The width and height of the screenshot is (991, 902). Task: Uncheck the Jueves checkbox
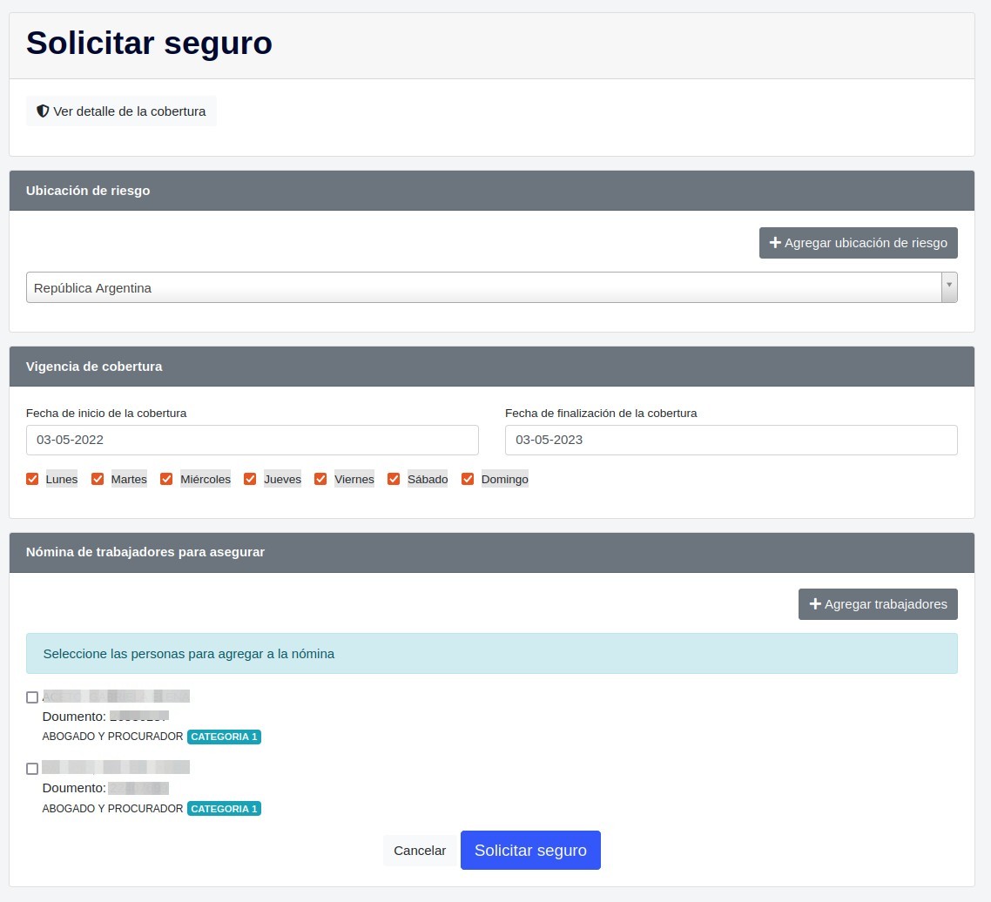click(x=250, y=478)
